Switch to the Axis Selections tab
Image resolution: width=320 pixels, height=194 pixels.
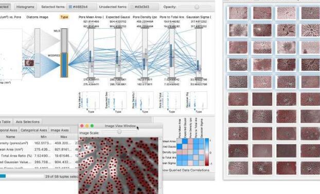[28, 122]
